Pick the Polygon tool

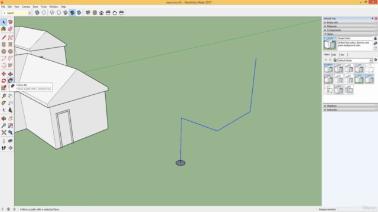pos(11,51)
